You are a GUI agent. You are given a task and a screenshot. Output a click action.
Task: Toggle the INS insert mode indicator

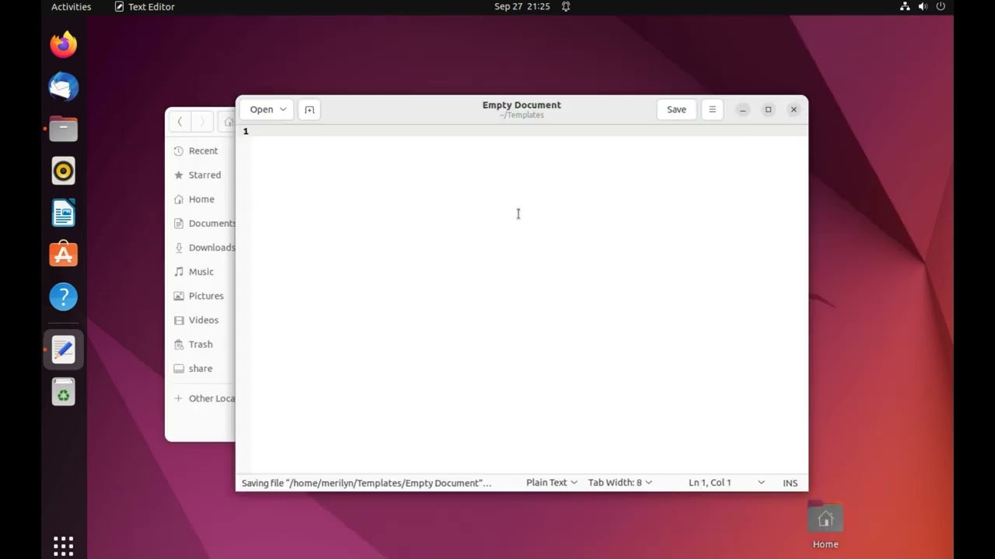click(x=790, y=483)
